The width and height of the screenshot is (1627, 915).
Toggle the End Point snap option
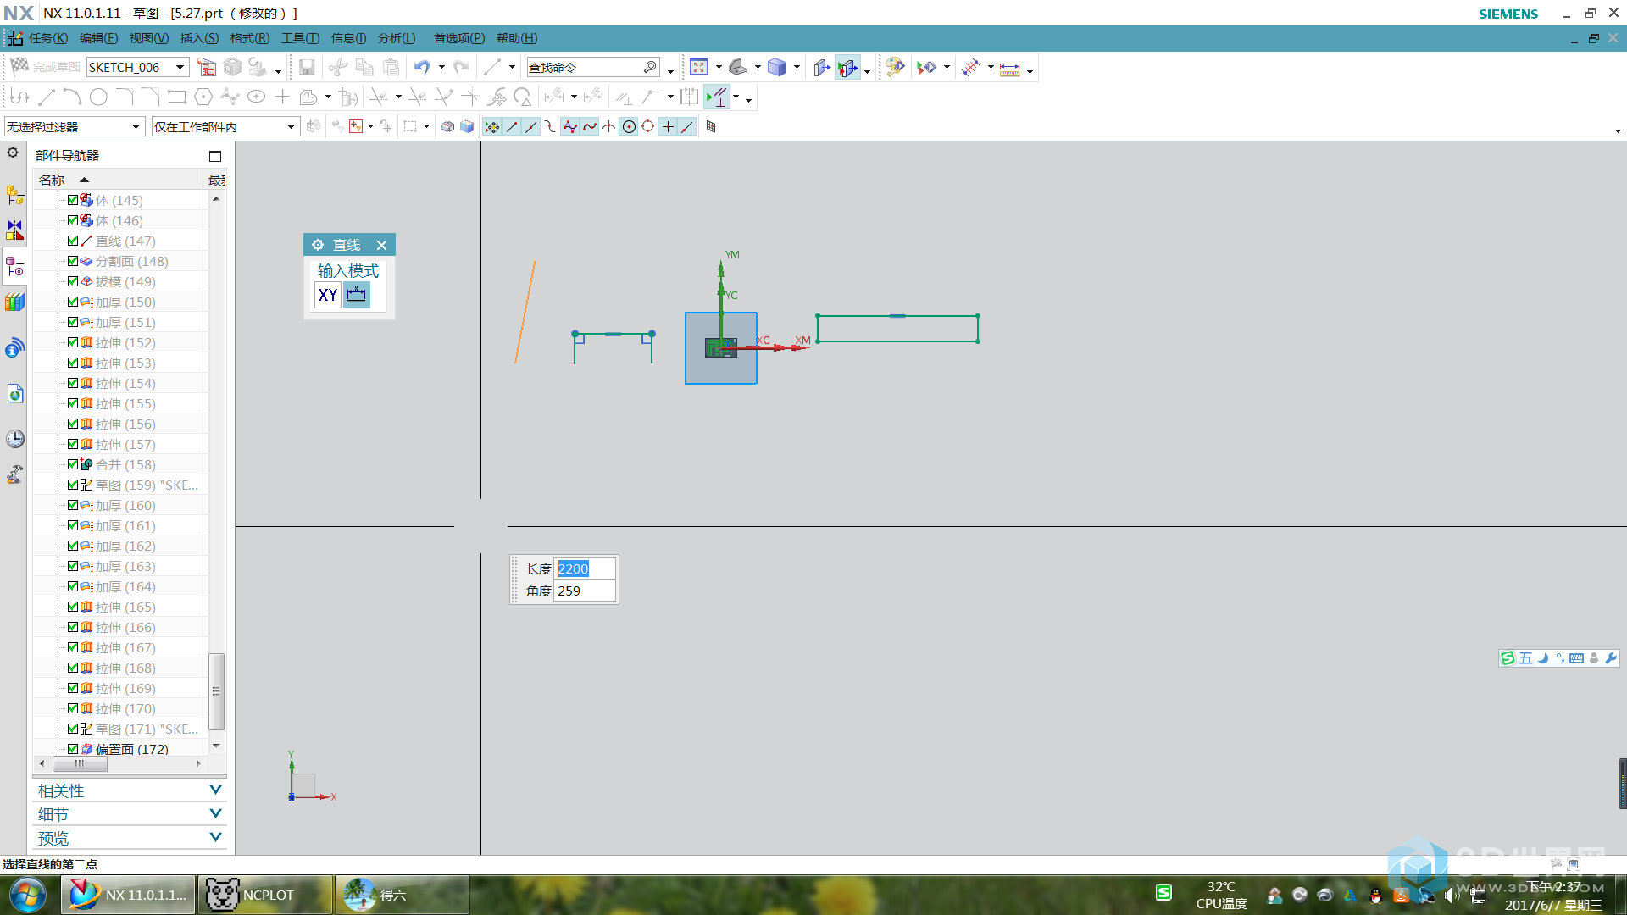tap(512, 127)
